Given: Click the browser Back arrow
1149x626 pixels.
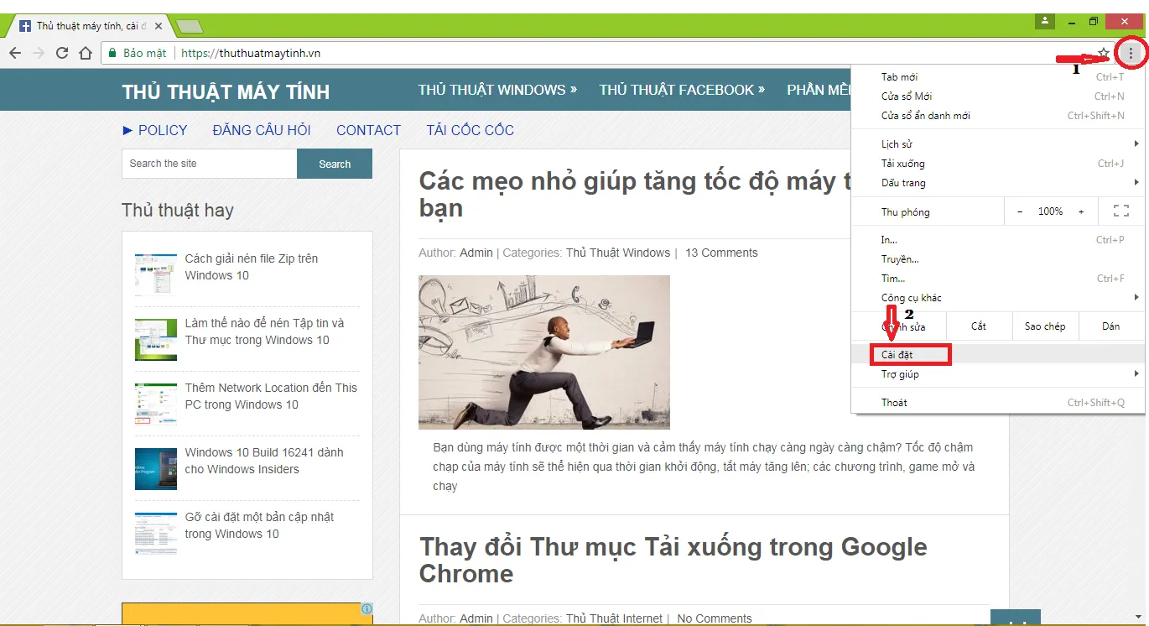Looking at the screenshot, I should [x=15, y=53].
